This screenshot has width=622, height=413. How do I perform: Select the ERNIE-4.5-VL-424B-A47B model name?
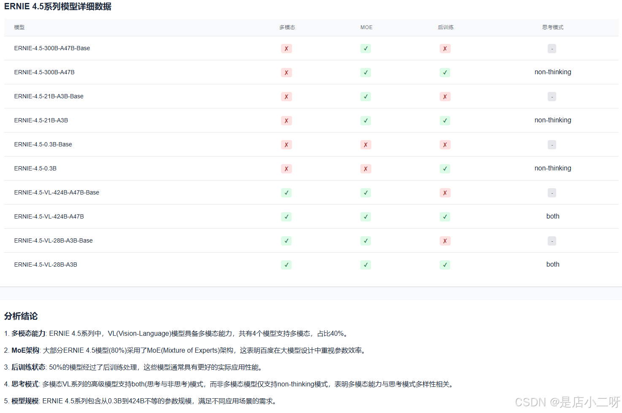(x=49, y=216)
